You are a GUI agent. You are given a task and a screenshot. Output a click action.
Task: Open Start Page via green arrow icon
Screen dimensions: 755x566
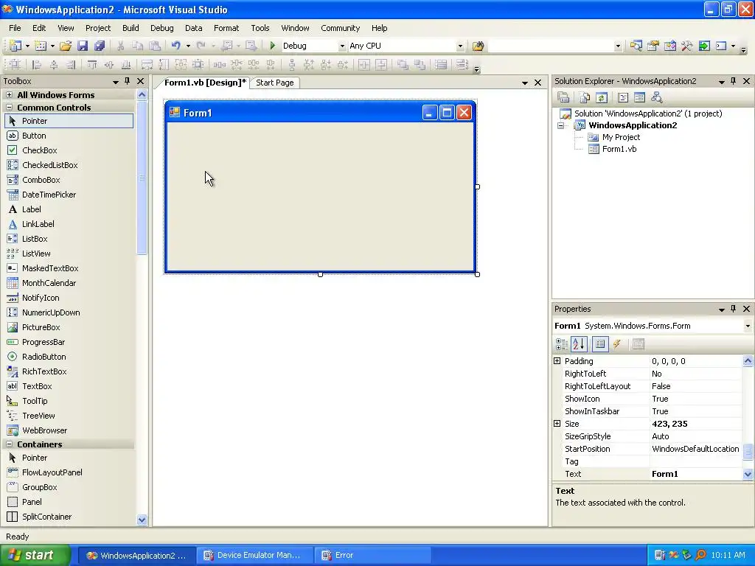point(704,46)
